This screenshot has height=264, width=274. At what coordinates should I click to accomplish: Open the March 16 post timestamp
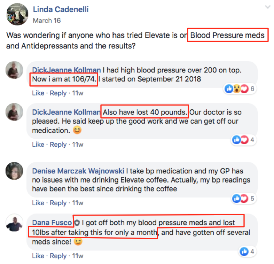pyautogui.click(x=47, y=21)
